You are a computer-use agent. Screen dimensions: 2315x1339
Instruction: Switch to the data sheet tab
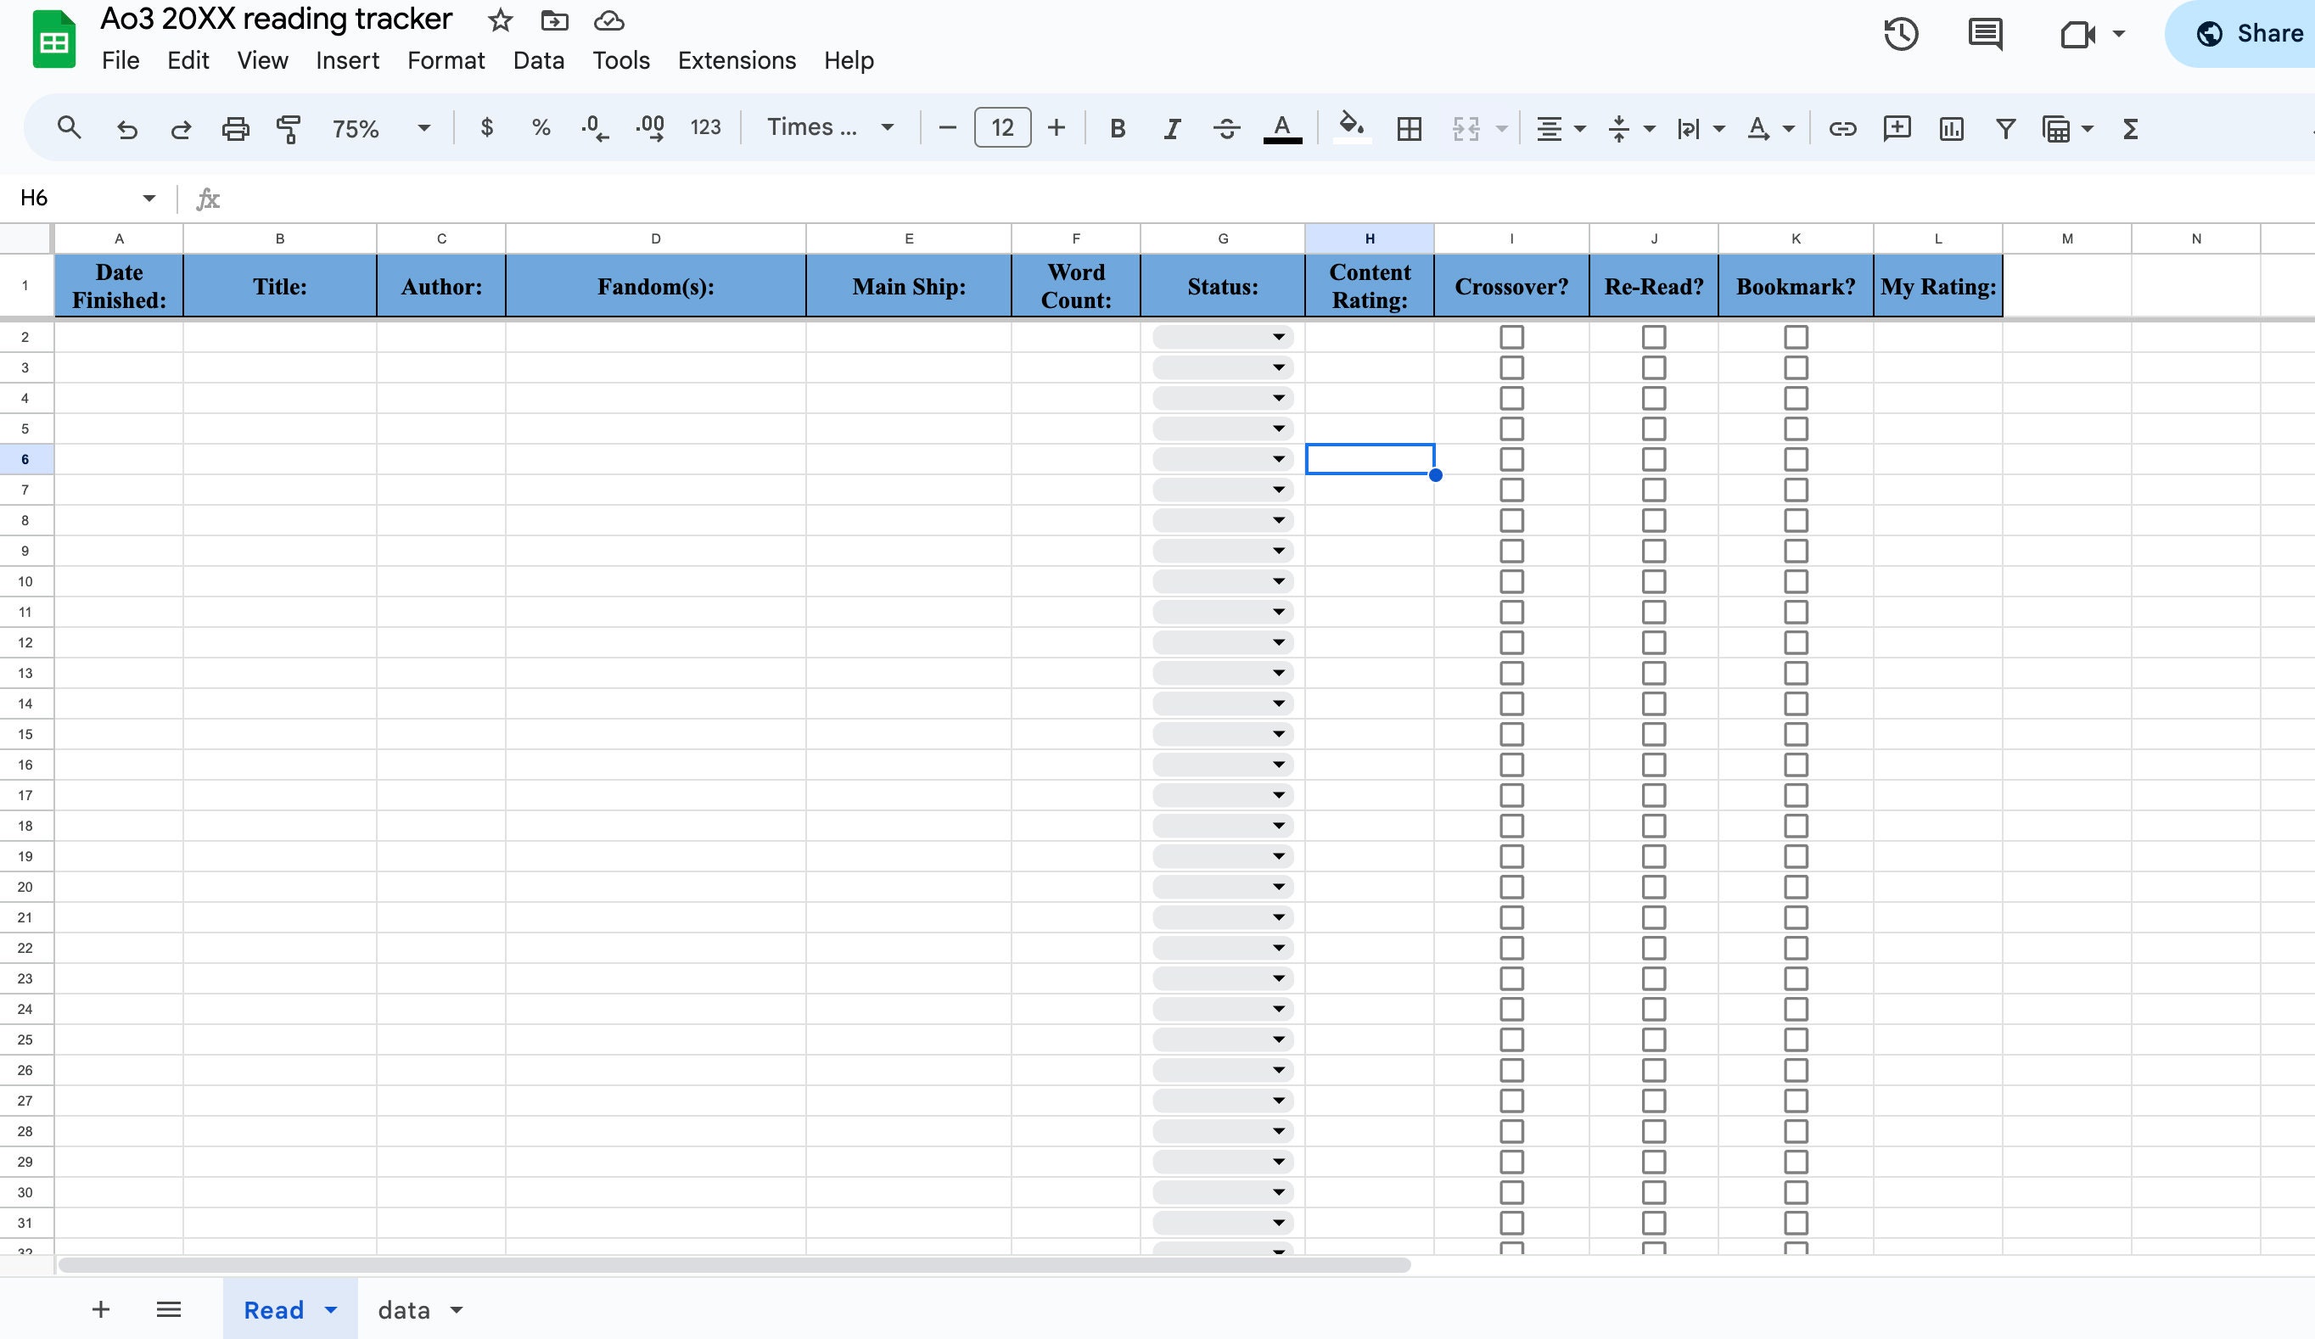click(x=404, y=1308)
